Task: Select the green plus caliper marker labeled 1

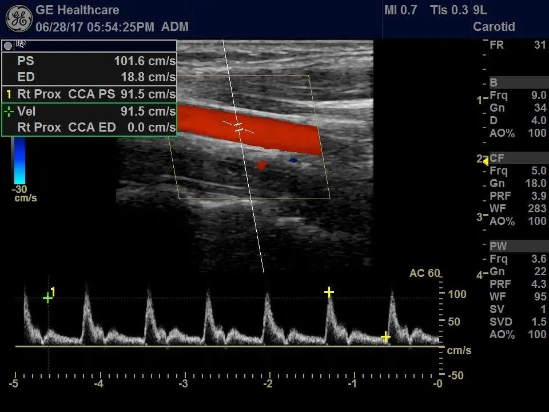Action: [47, 296]
